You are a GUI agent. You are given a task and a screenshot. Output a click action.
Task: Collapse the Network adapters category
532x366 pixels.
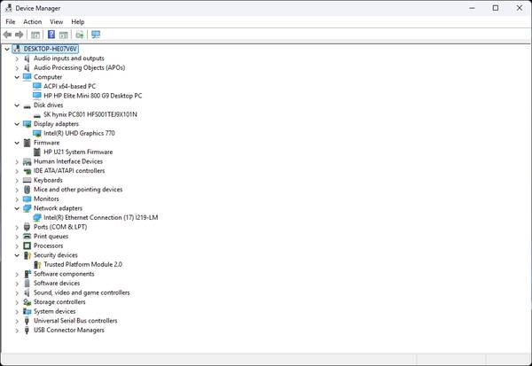coord(17,208)
